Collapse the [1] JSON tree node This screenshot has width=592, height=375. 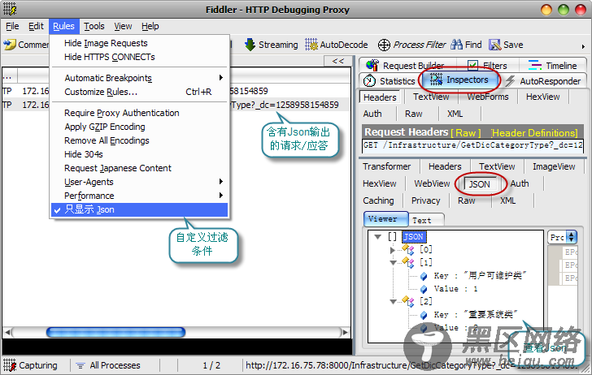393,262
